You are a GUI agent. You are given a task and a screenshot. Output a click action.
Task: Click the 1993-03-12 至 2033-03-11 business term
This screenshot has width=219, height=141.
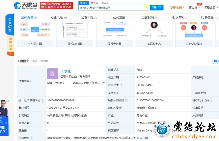(x=63, y=108)
